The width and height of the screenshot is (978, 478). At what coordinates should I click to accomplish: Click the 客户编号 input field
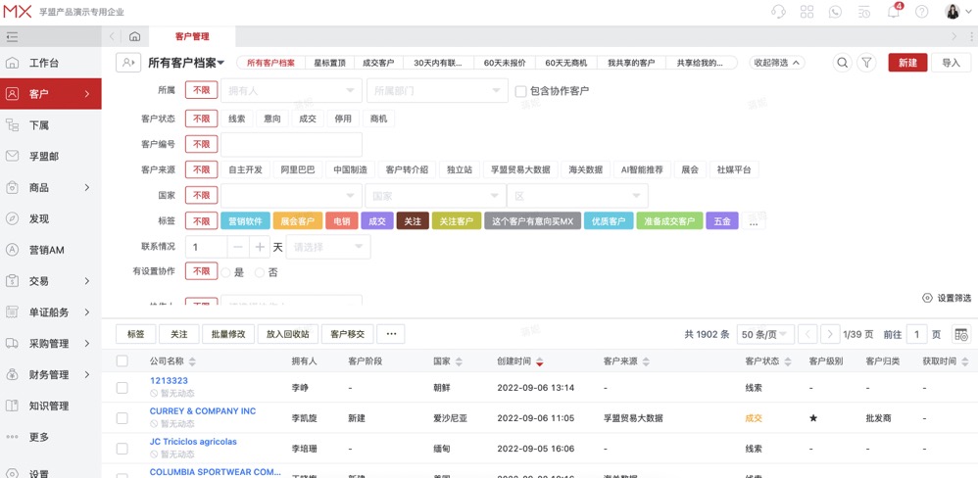(x=291, y=144)
